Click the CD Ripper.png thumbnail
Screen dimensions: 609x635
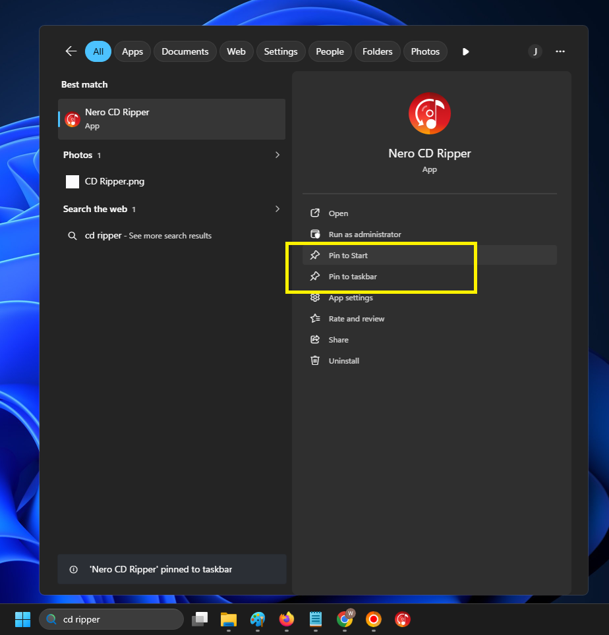(x=72, y=181)
